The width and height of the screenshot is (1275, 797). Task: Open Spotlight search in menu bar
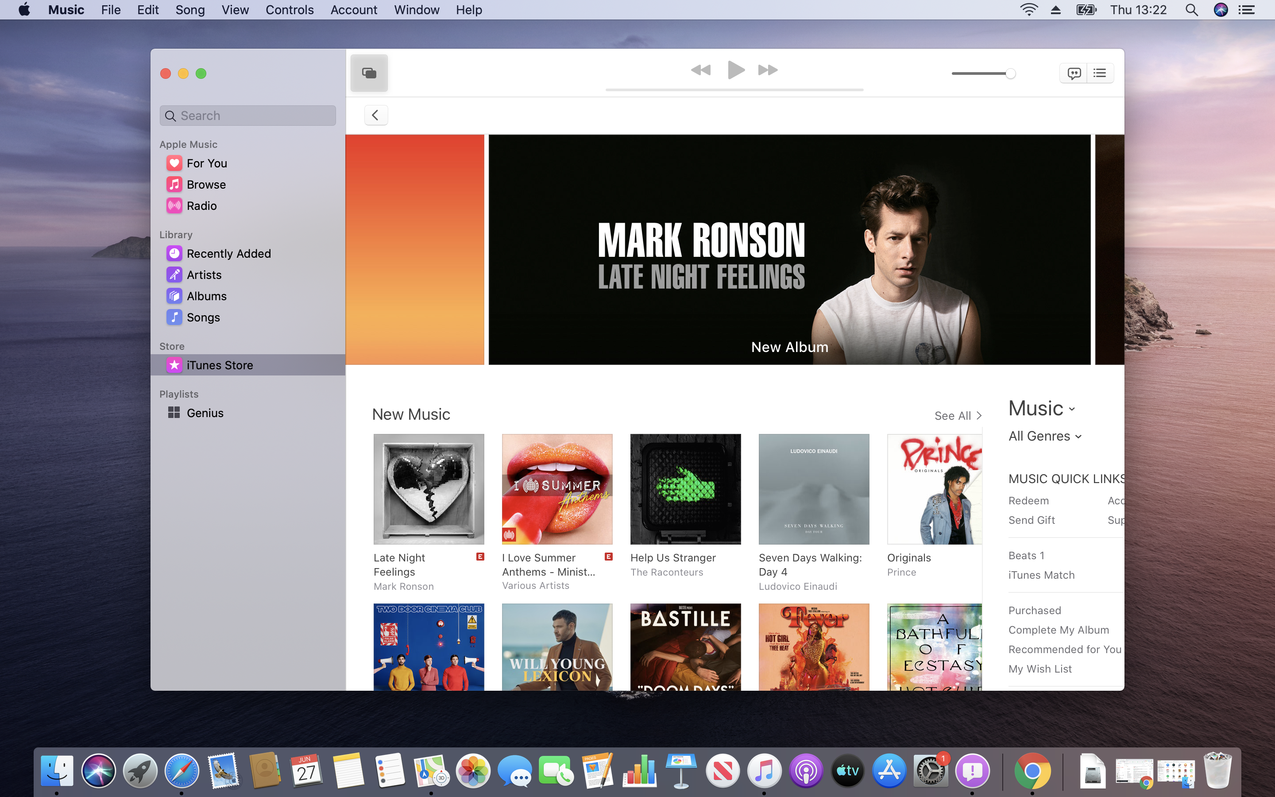click(x=1191, y=10)
